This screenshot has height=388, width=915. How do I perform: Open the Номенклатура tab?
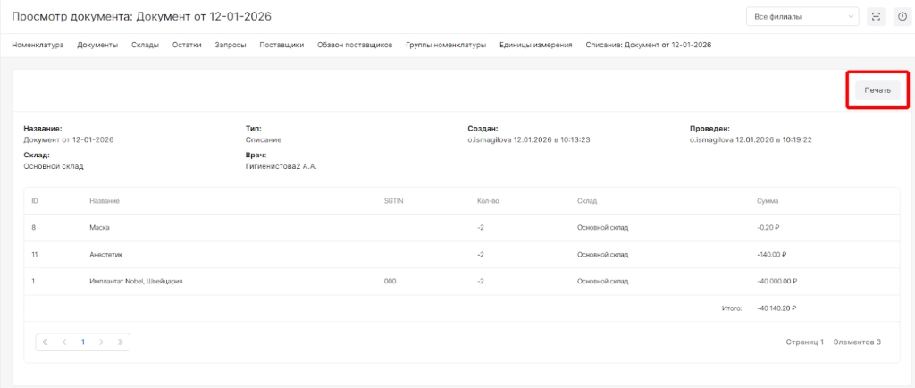coord(38,45)
